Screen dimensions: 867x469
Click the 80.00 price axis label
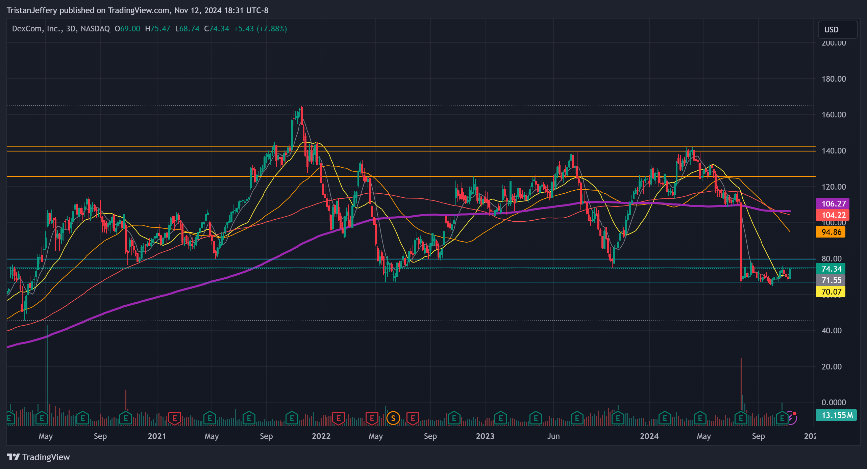pos(832,259)
